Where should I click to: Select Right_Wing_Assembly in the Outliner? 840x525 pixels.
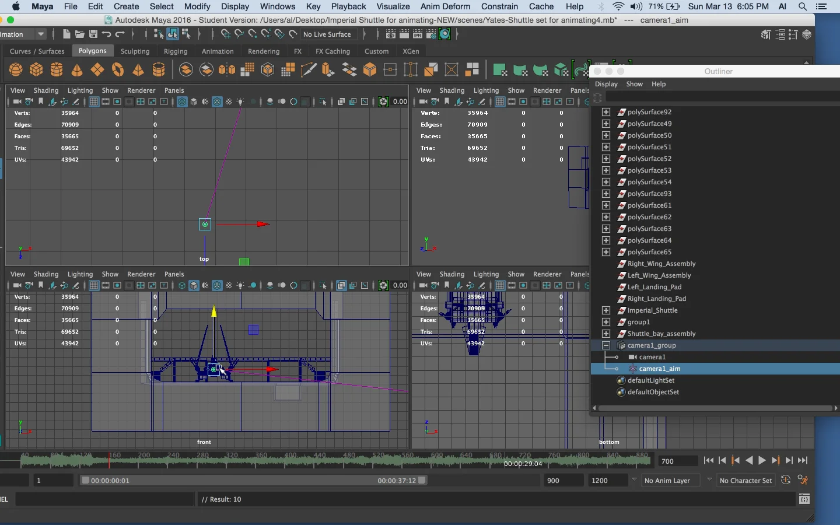click(x=661, y=264)
